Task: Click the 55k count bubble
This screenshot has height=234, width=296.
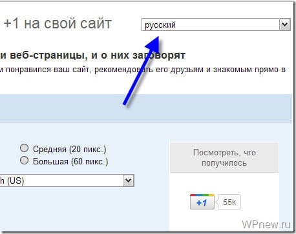Action: (x=229, y=202)
